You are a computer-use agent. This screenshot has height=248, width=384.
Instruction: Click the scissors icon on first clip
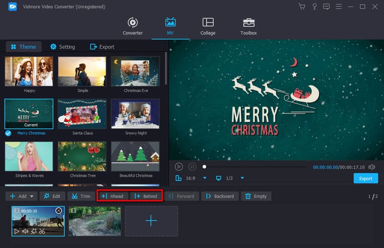click(x=42, y=231)
